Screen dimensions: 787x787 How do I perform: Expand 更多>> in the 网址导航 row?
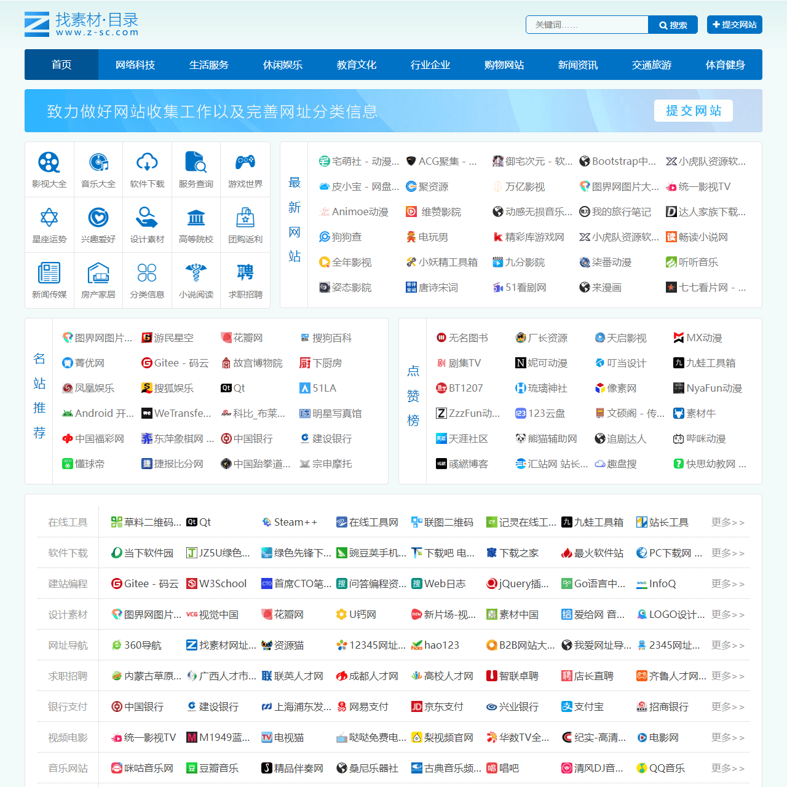coord(728,645)
